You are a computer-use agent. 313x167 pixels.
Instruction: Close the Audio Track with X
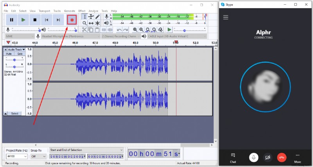(x=5, y=50)
